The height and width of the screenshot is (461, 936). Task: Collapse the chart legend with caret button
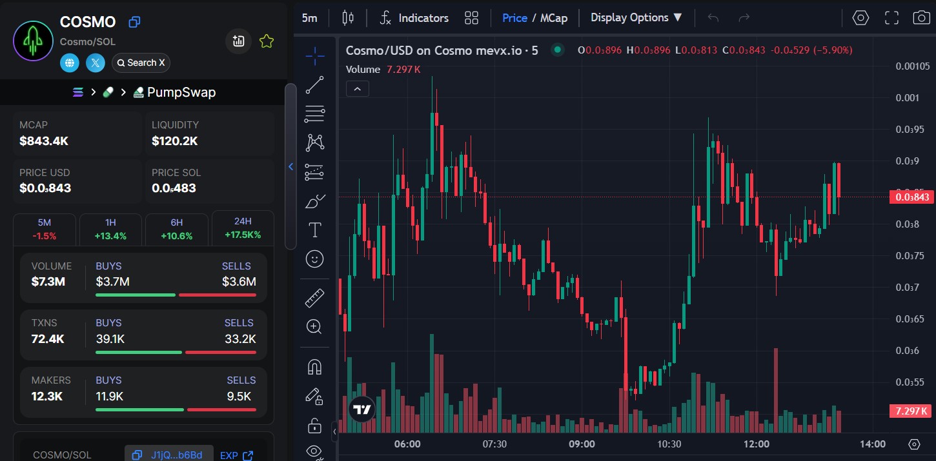tap(358, 88)
